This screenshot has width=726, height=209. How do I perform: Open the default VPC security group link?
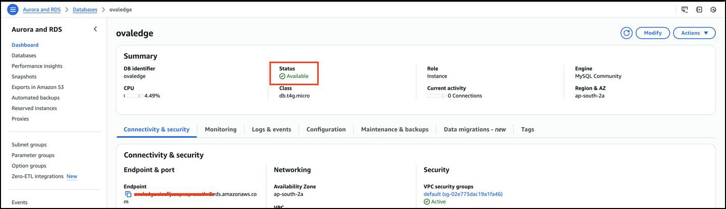[x=463, y=194]
